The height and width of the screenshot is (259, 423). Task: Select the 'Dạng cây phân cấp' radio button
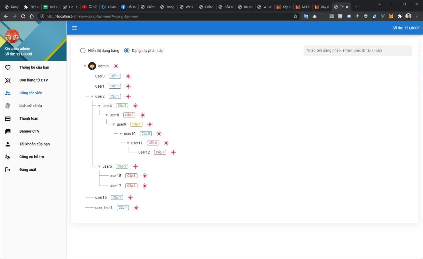(x=127, y=51)
